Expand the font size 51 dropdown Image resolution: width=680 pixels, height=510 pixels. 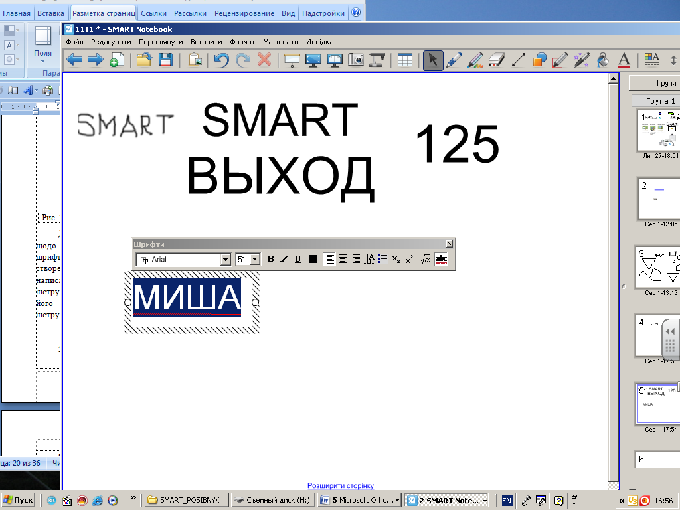pos(255,260)
